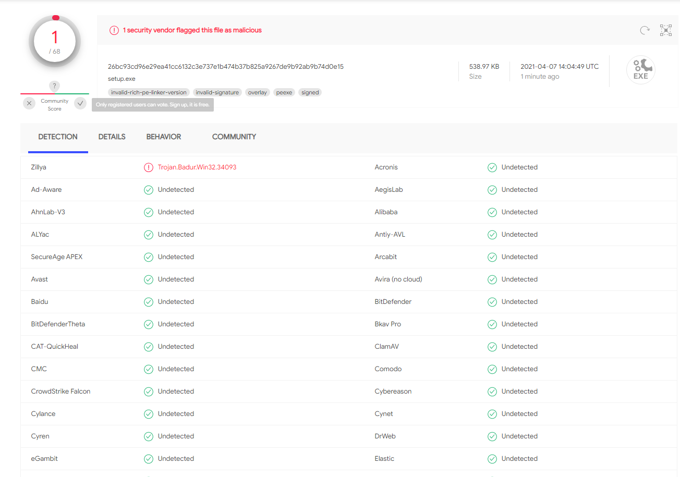Click the green check icon for AhnLab-V3
The height and width of the screenshot is (477, 680).
(x=149, y=212)
